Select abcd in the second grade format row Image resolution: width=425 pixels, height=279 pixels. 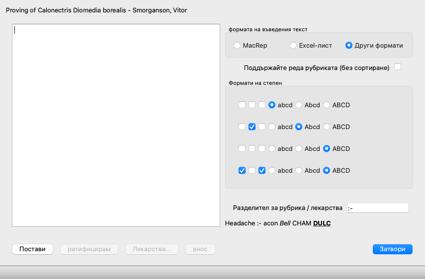[272, 127]
